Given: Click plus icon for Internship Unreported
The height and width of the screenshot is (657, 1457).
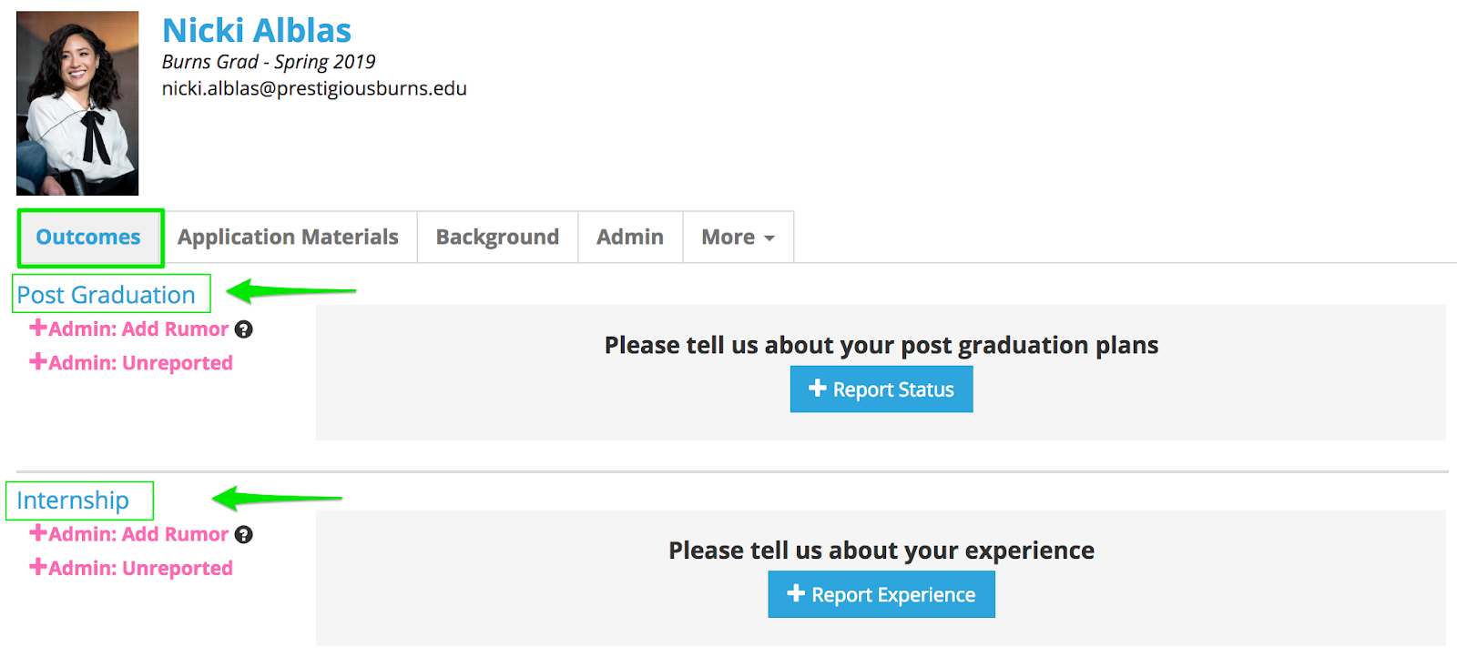Looking at the screenshot, I should pyautogui.click(x=38, y=567).
